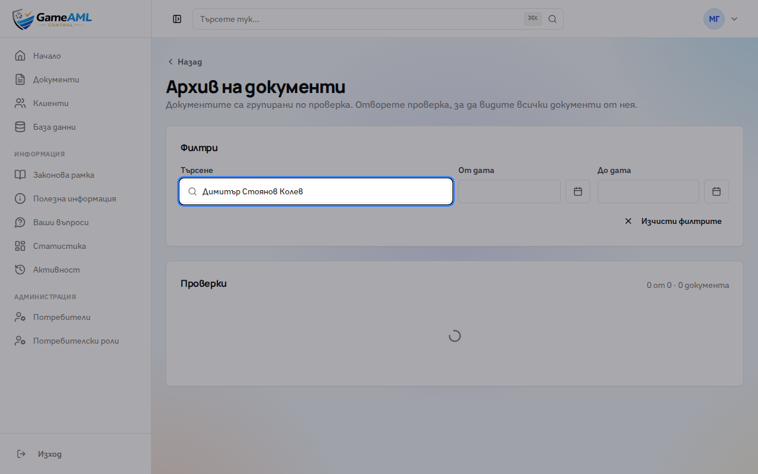
Task: Click the До дата date field
Action: coord(648,191)
